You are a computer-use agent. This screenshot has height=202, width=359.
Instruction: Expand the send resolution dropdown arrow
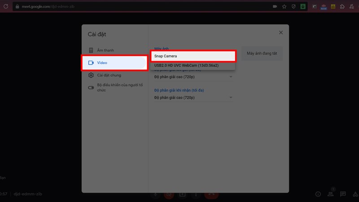[x=231, y=77]
